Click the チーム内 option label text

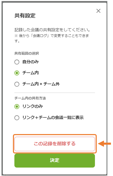pos(31,73)
